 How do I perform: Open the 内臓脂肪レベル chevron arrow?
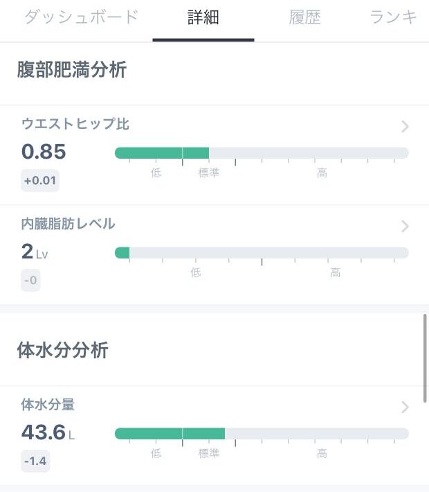405,226
